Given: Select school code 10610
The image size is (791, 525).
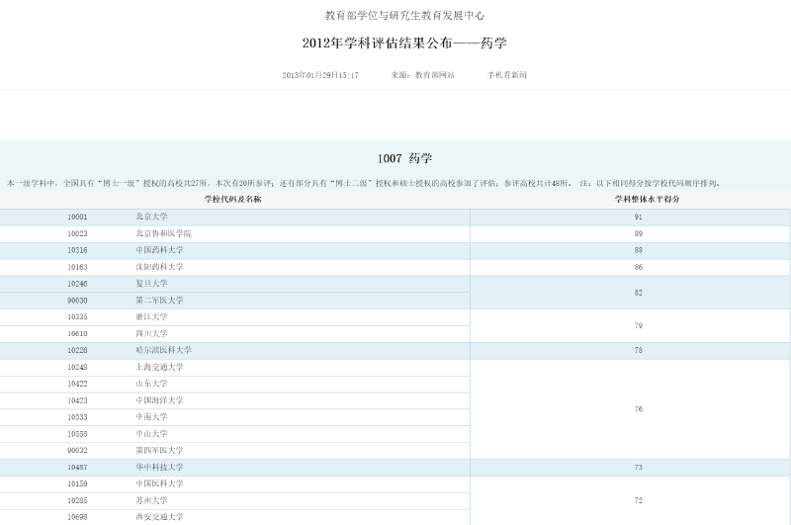Looking at the screenshot, I should (x=77, y=333).
